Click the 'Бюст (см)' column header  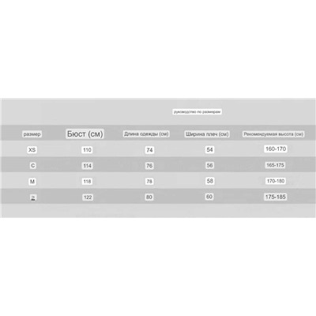pos(85,134)
